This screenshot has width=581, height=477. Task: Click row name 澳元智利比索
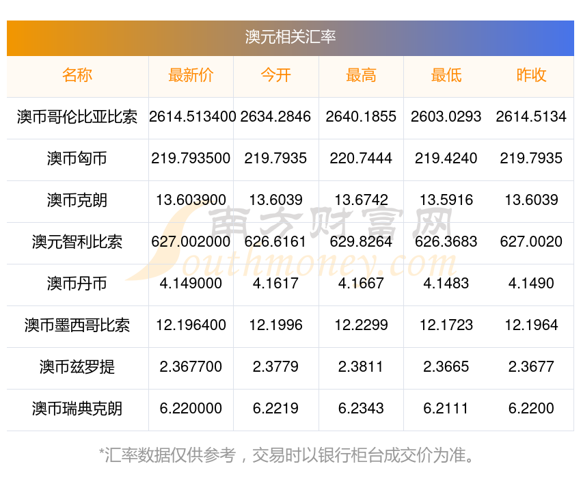[77, 242]
